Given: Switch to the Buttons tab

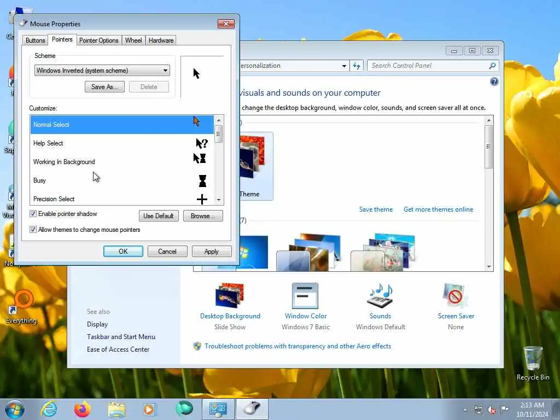Looking at the screenshot, I should 36,40.
